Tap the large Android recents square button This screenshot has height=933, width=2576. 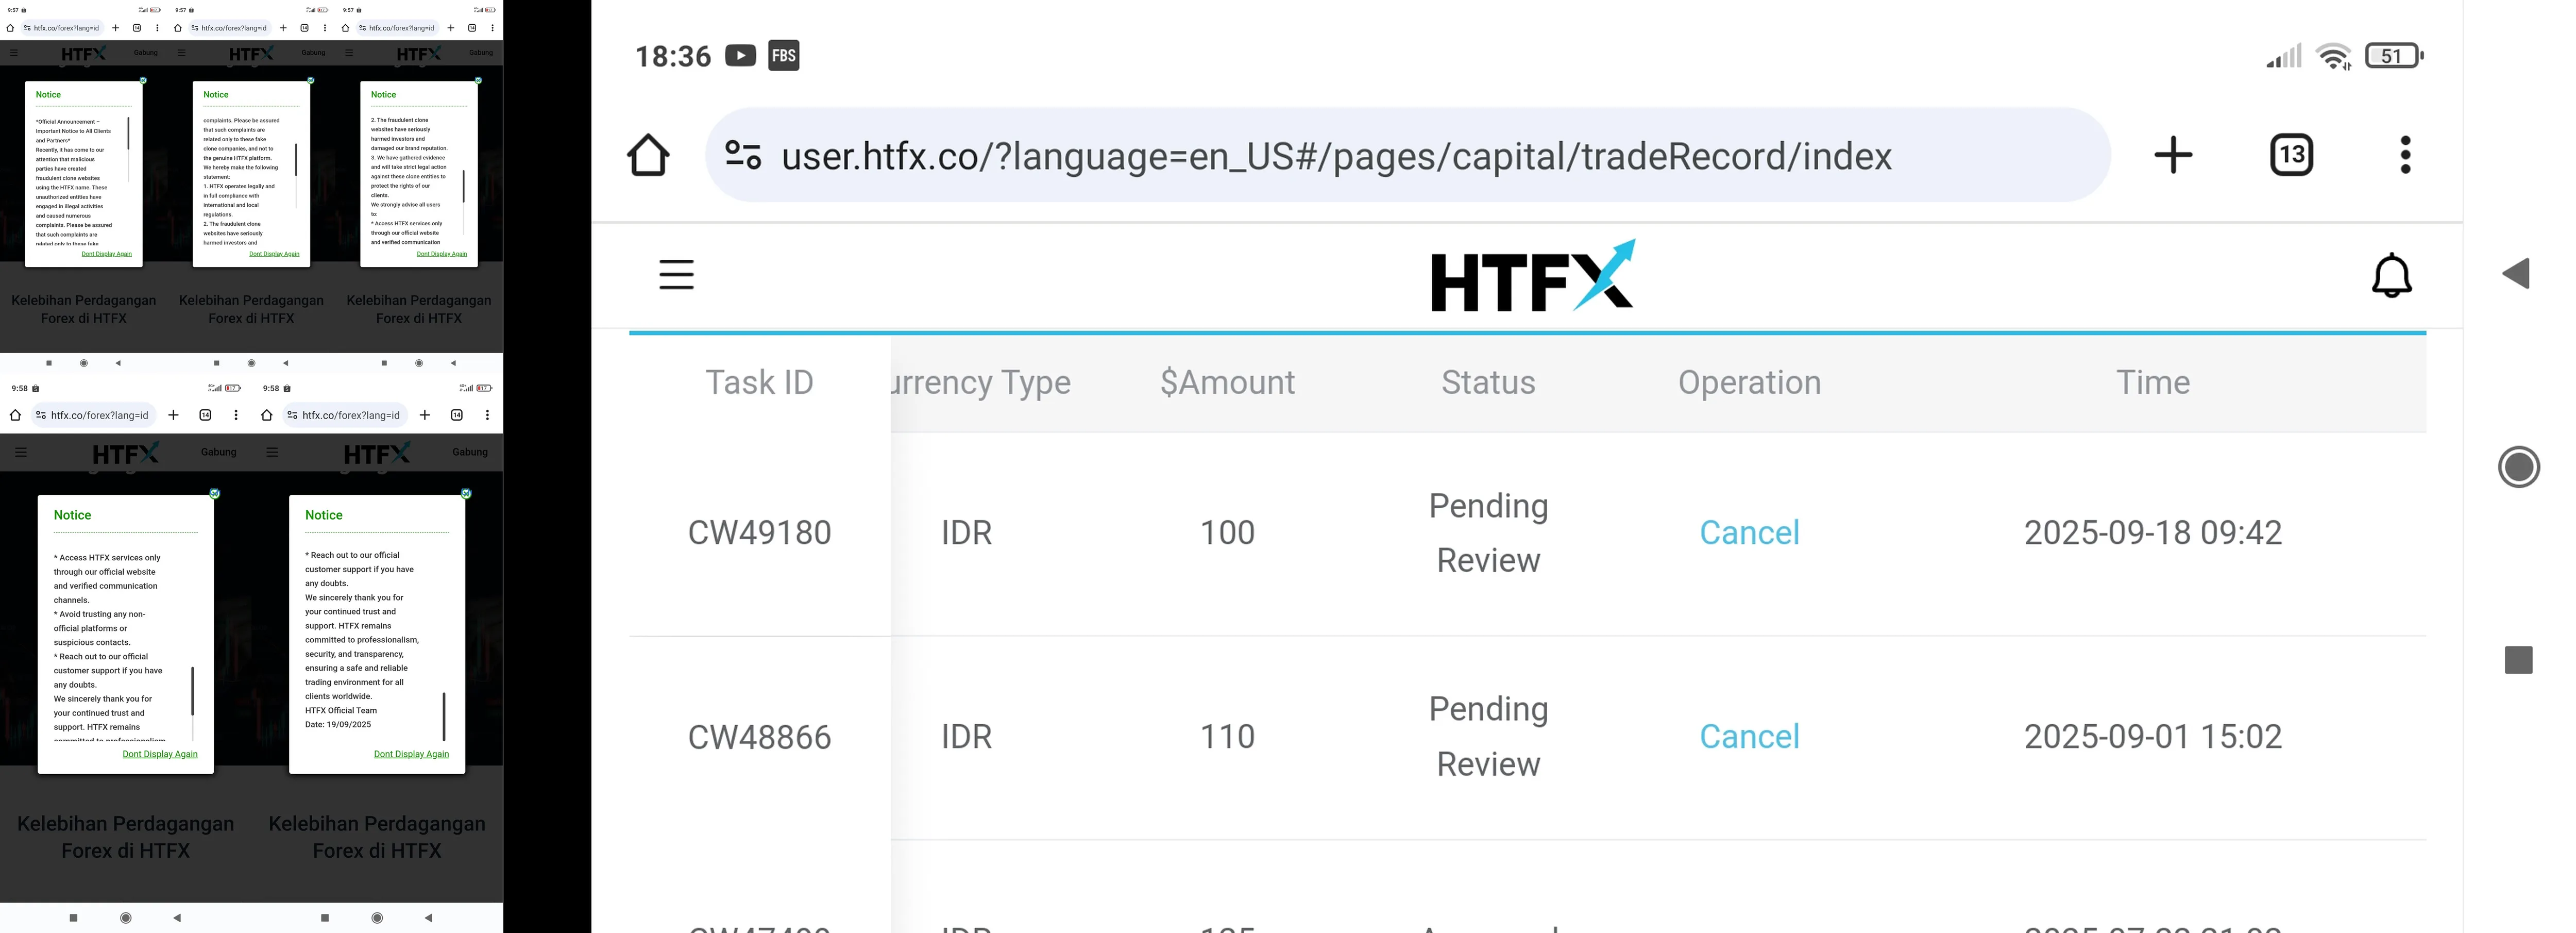[x=2518, y=660]
